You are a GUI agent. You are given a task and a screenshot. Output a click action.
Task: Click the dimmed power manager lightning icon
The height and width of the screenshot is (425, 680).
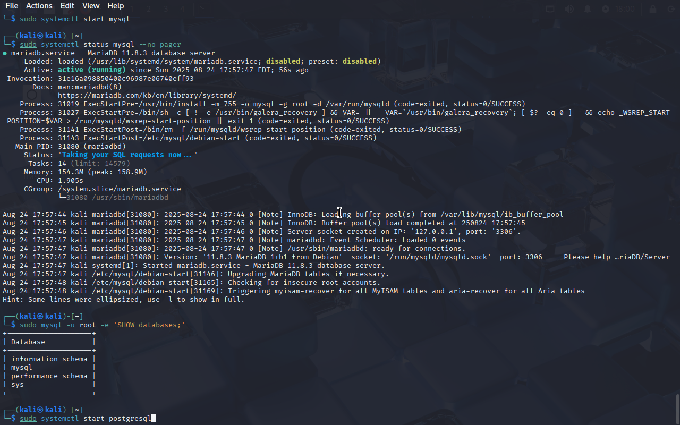click(x=606, y=9)
